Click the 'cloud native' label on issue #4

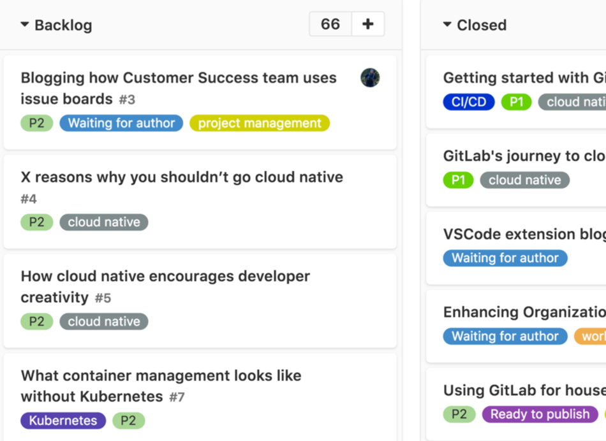point(103,222)
